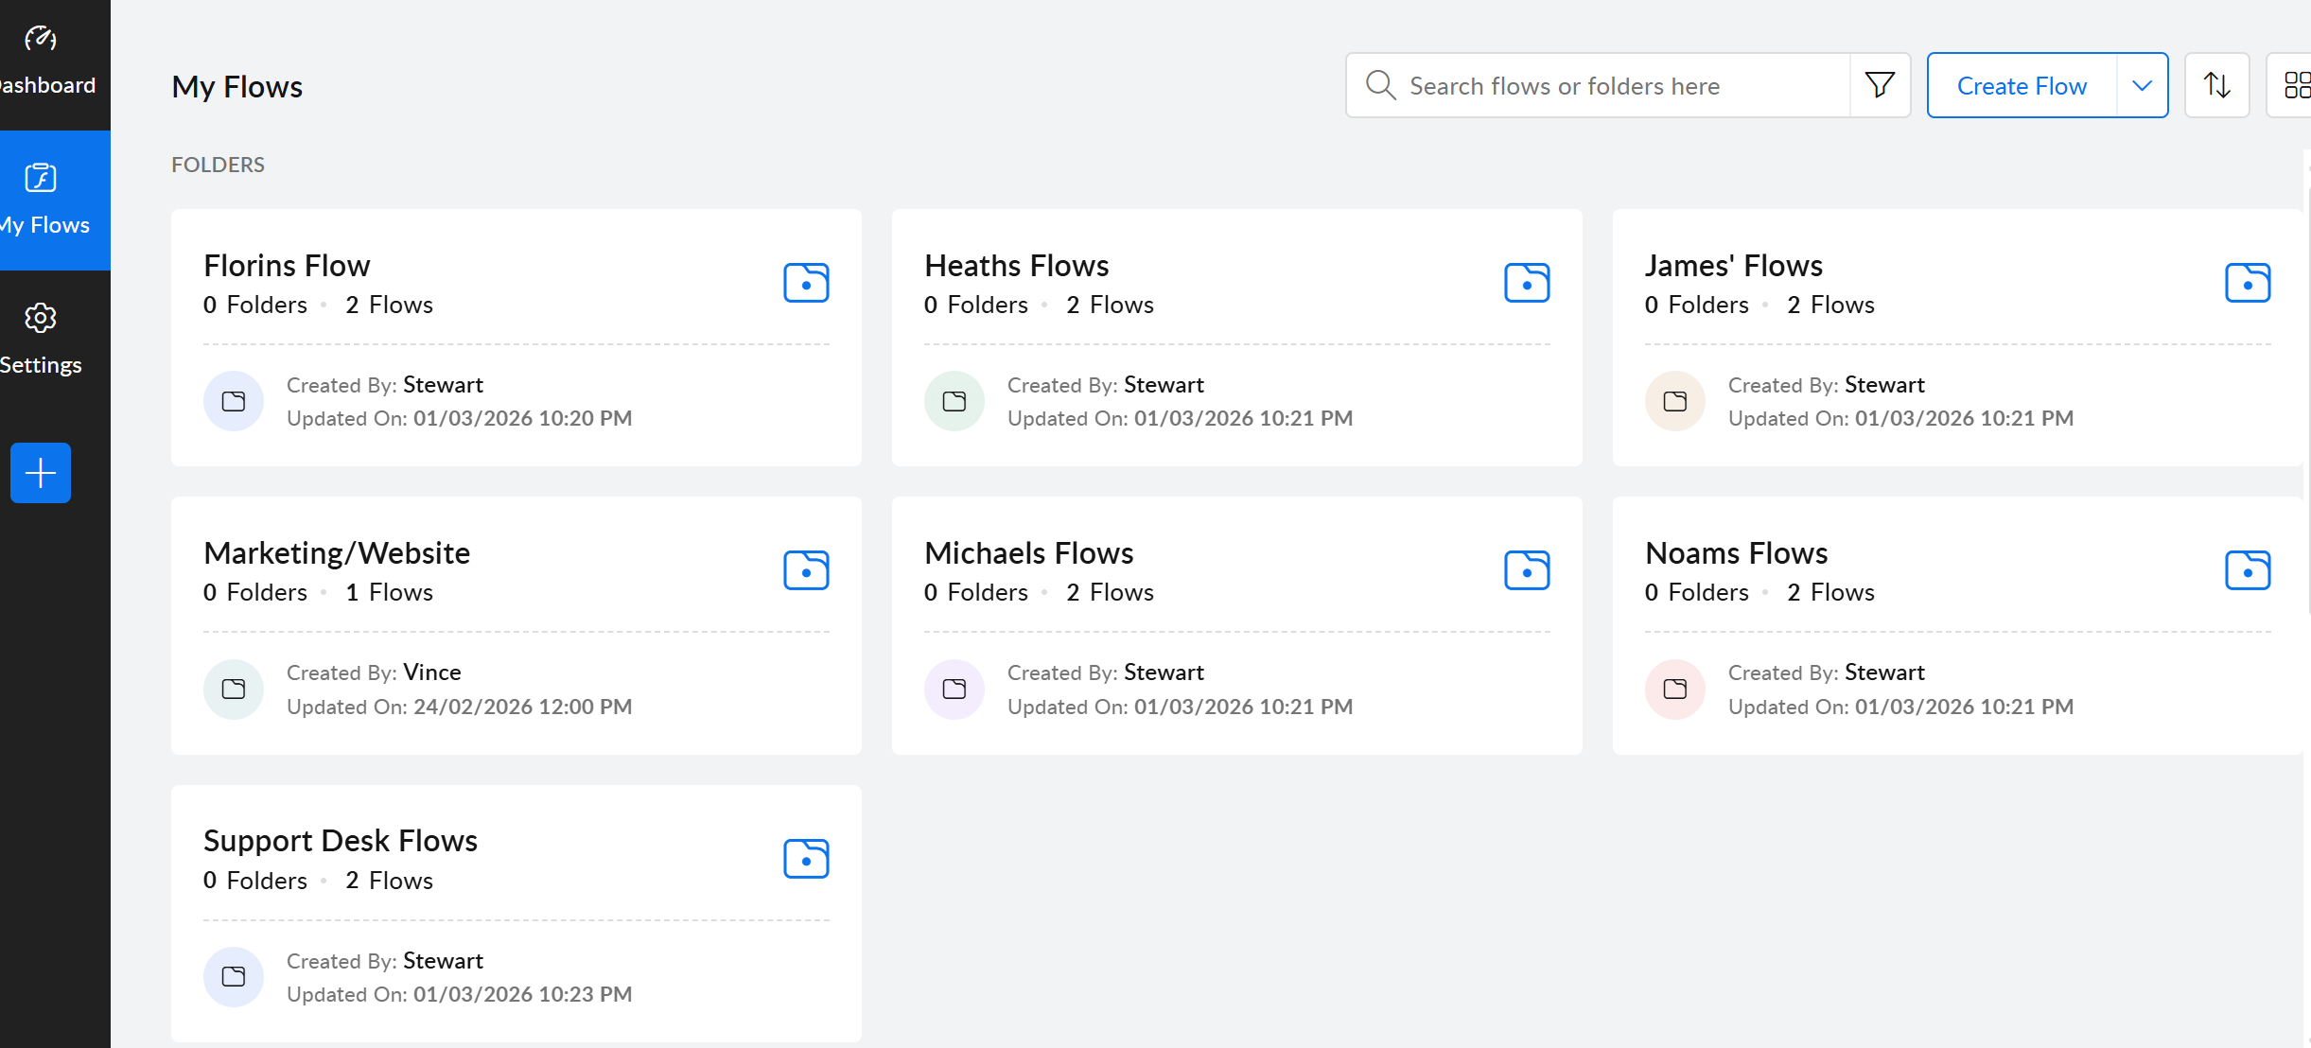
Task: Switch to grid view layout icon
Action: click(2296, 85)
